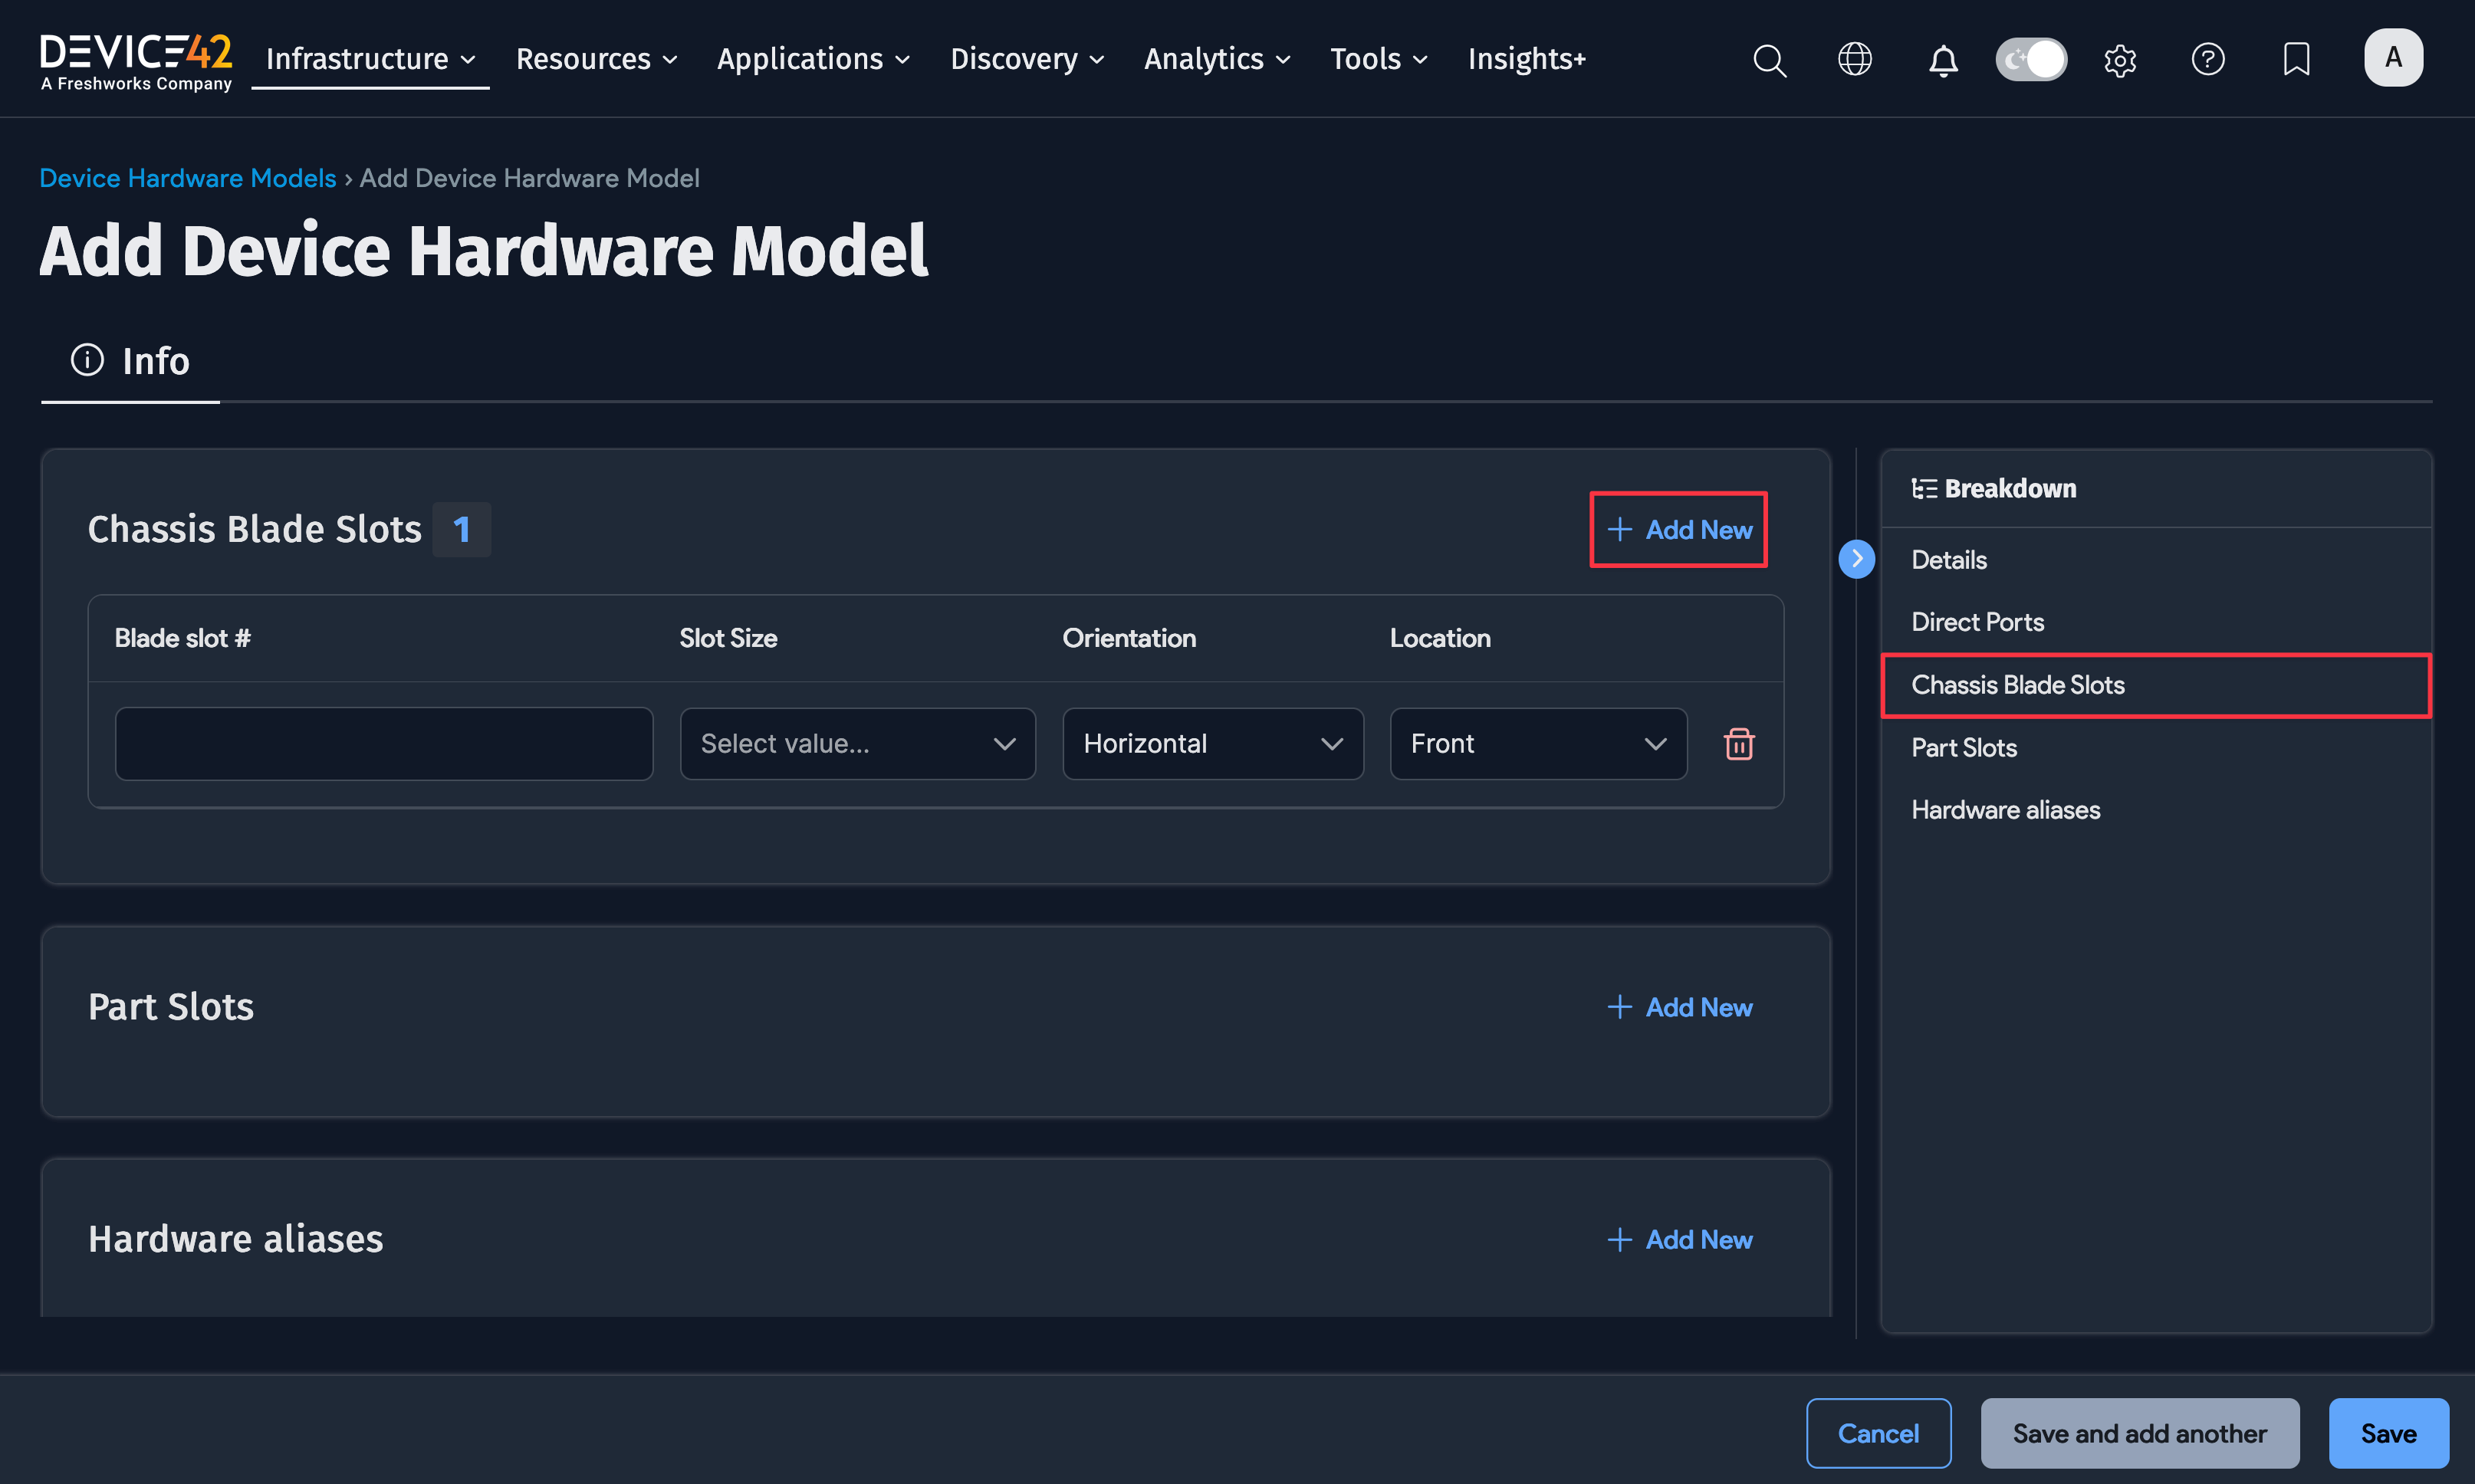Viewport: 2475px width, 1484px height.
Task: Open the user avatar menu
Action: pyautogui.click(x=2393, y=57)
